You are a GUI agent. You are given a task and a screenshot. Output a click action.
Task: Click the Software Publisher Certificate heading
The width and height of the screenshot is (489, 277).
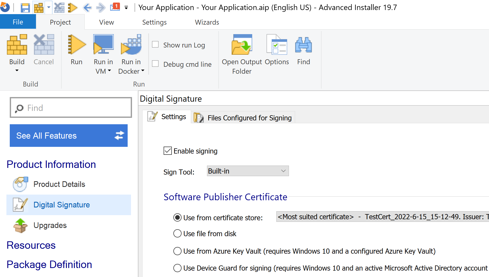click(x=225, y=197)
